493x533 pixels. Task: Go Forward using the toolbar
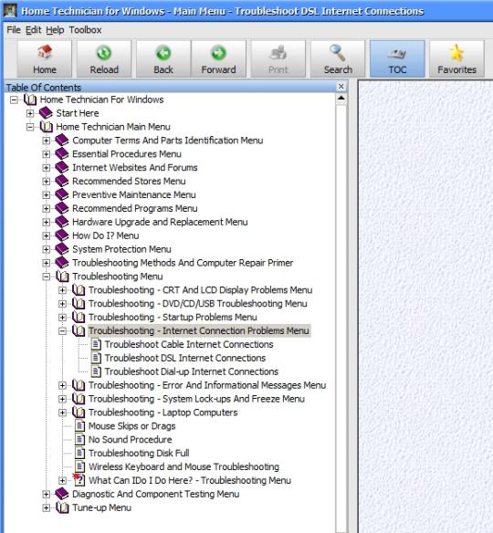pyautogui.click(x=218, y=59)
